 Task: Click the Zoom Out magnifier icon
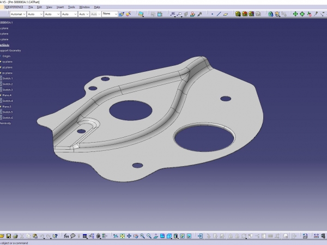pyautogui.click(x=149, y=236)
